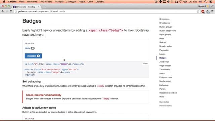
Task: Go to Wells in the sidebar
Action: [x=162, y=97]
